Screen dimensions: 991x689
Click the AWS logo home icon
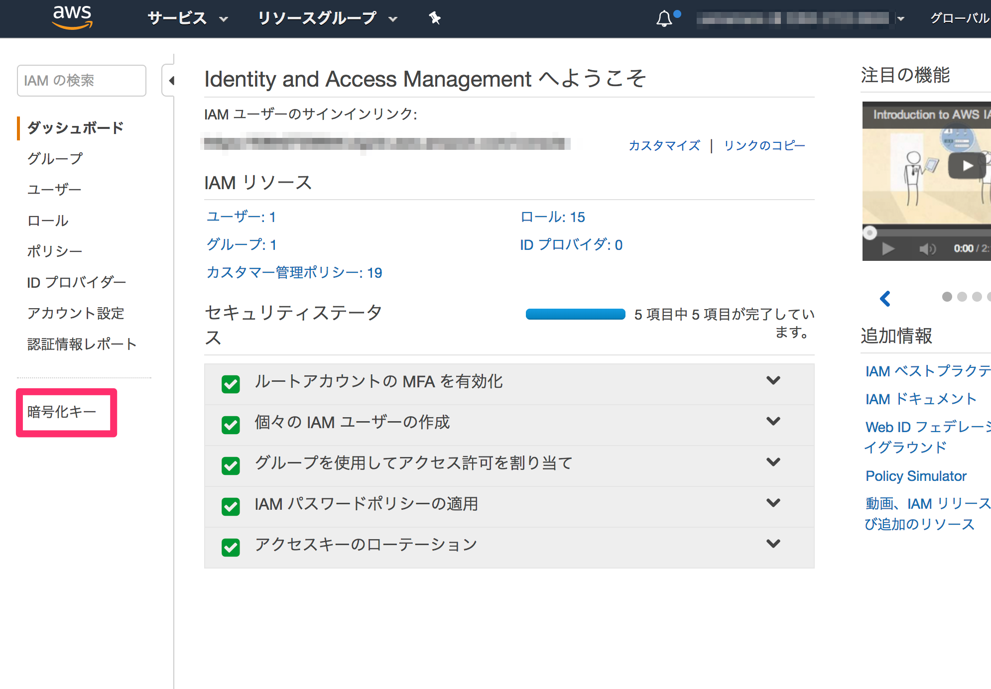coord(72,17)
